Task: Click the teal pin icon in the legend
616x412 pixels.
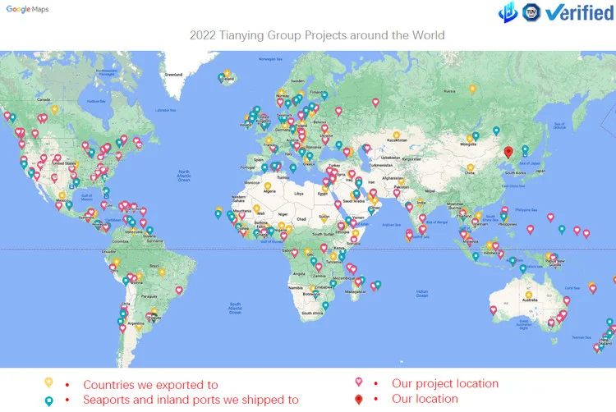Action: coord(48,401)
